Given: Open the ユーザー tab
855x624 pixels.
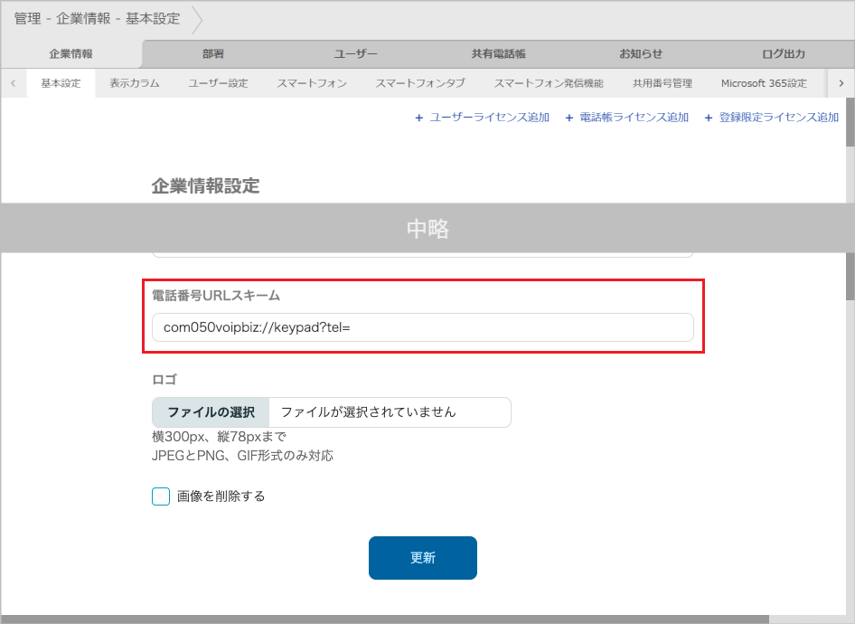Looking at the screenshot, I should (355, 53).
